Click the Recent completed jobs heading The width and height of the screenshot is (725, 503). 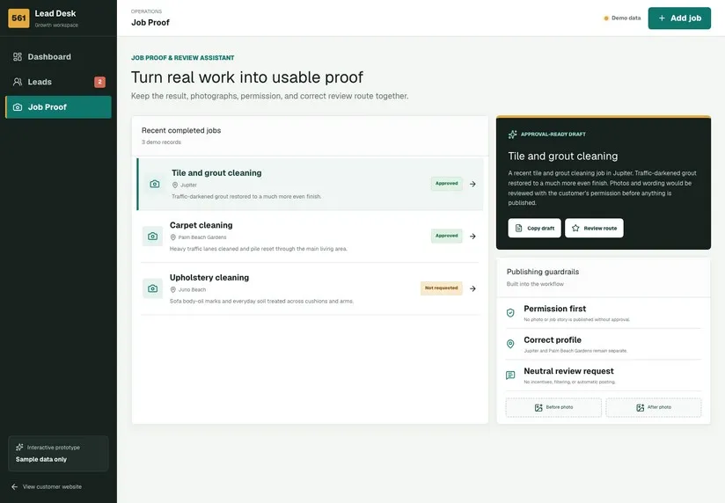pyautogui.click(x=181, y=130)
